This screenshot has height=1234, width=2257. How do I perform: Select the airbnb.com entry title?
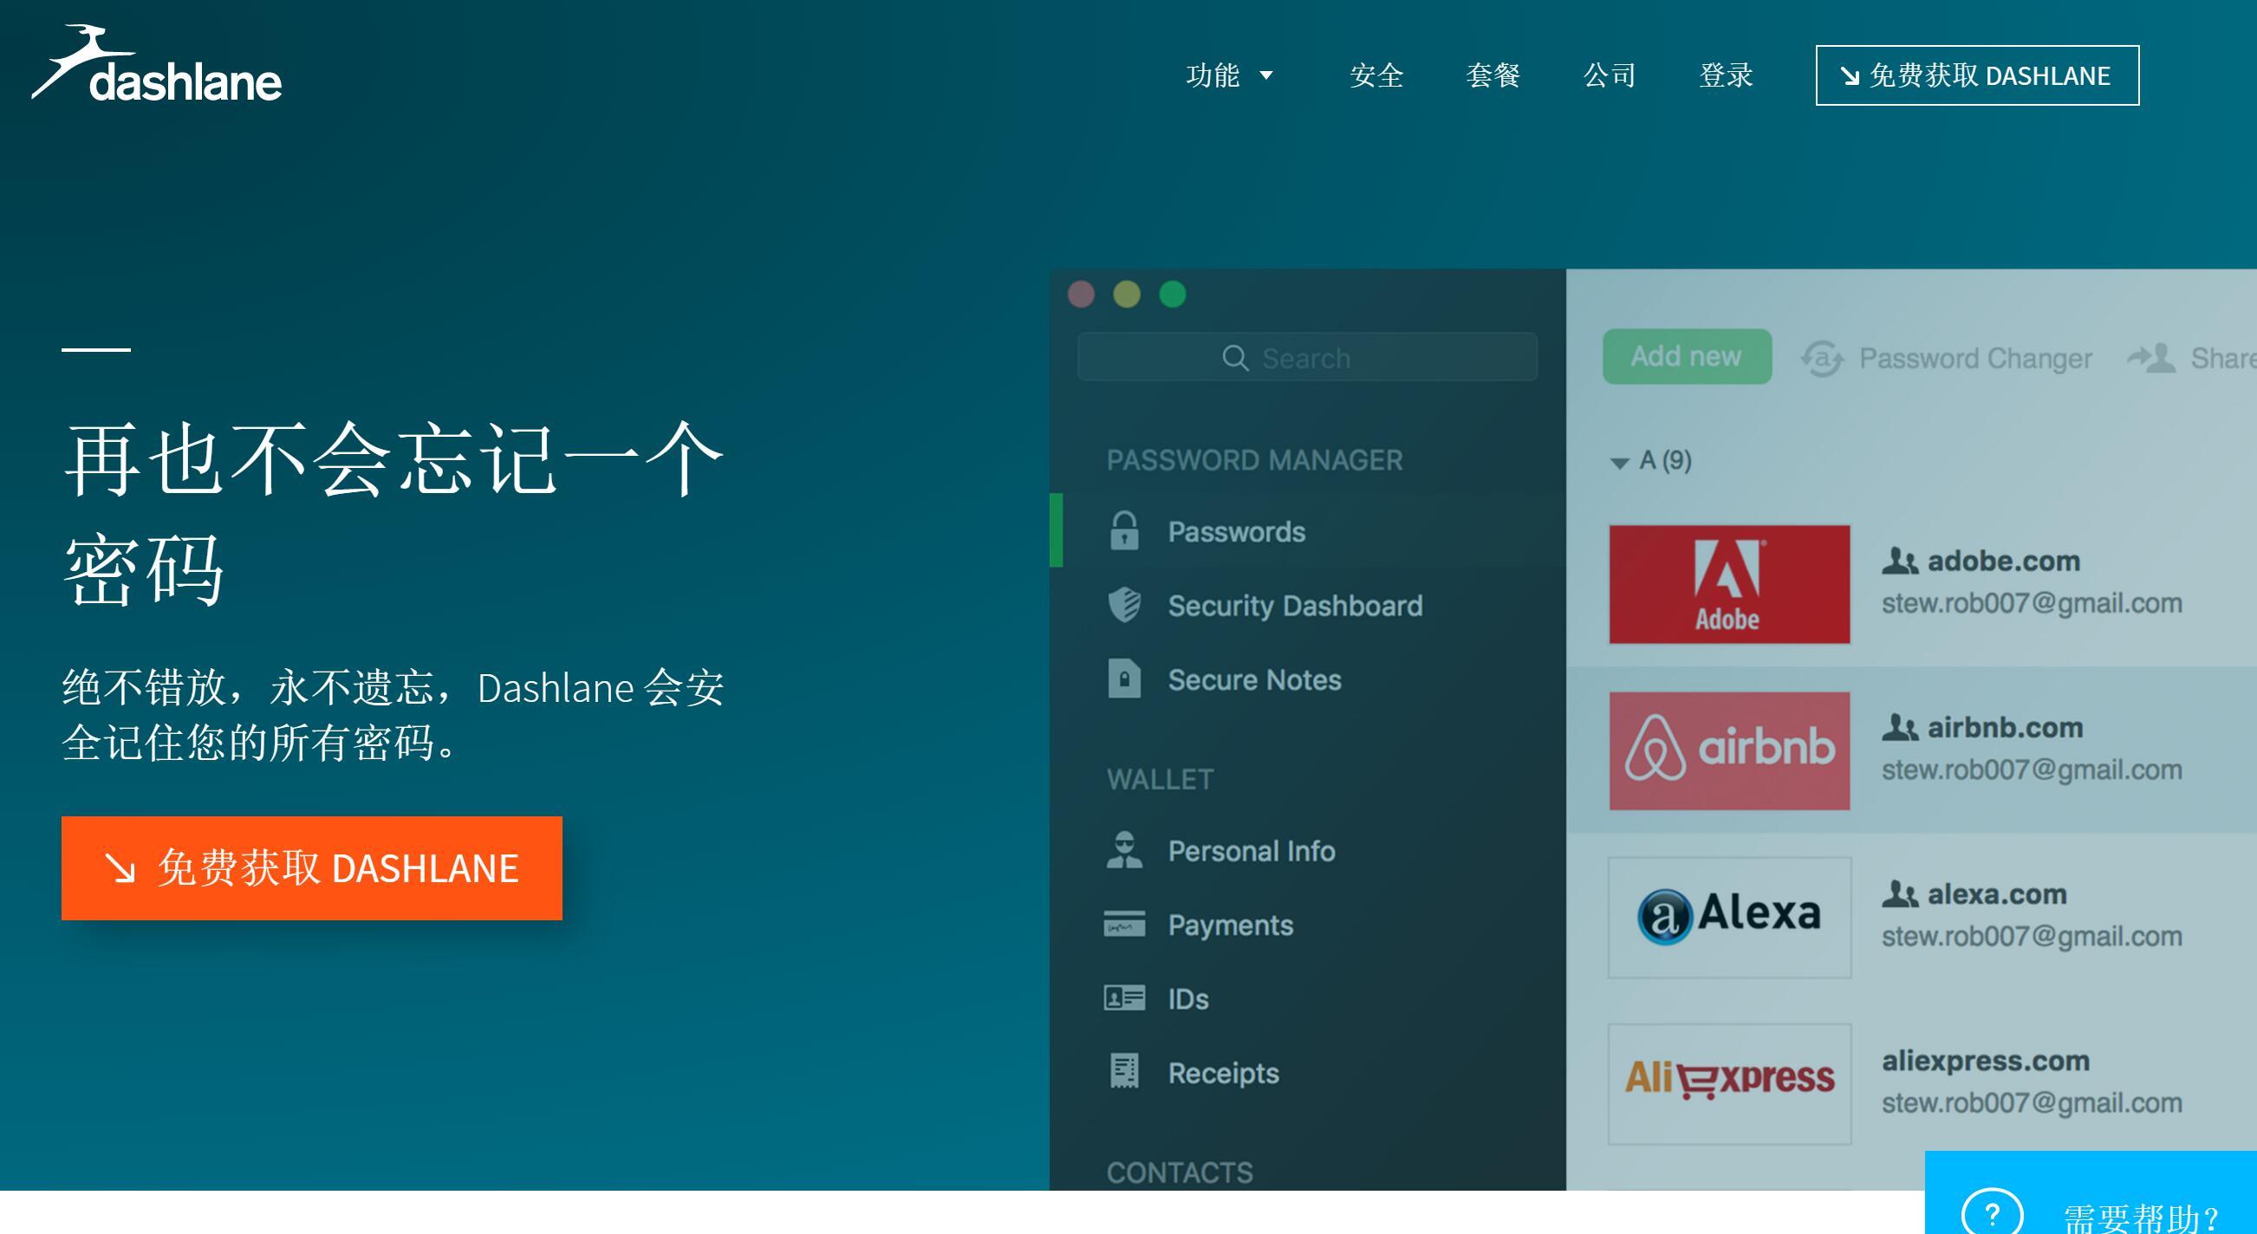pos(2005,727)
